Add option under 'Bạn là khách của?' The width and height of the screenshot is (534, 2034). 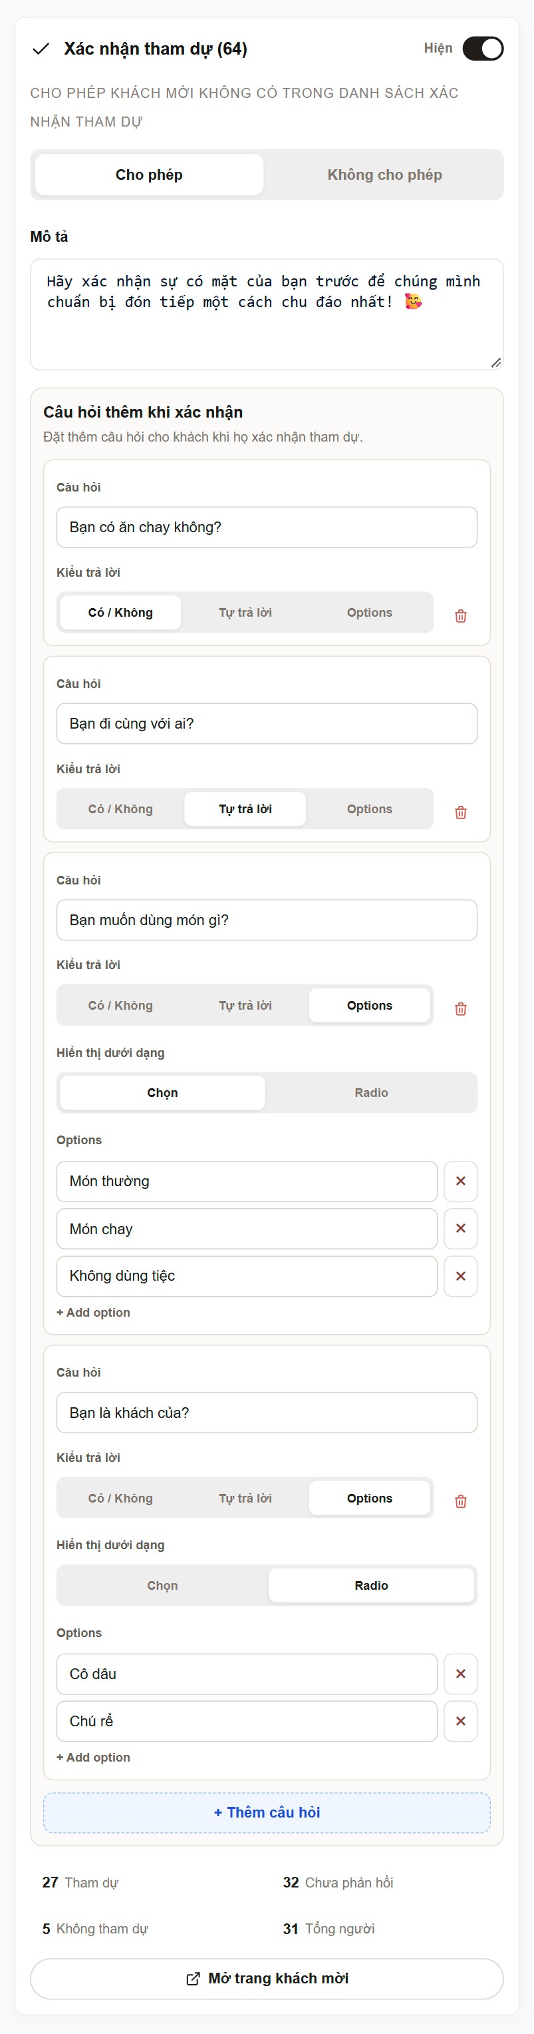point(93,1758)
